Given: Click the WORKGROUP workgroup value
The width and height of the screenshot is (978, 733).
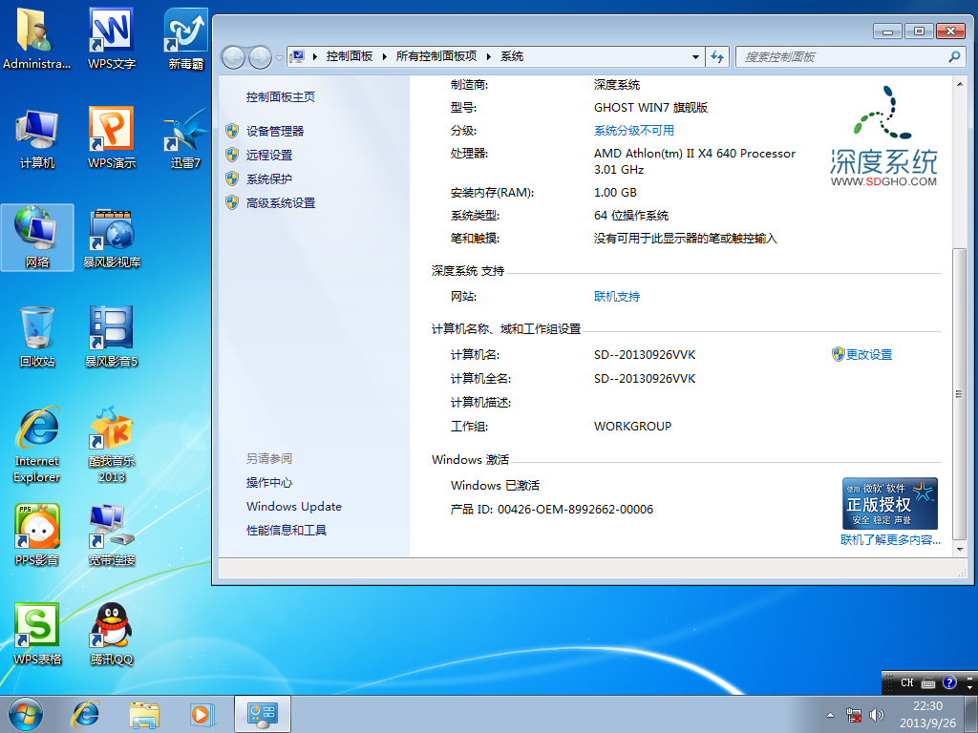Looking at the screenshot, I should (x=632, y=427).
